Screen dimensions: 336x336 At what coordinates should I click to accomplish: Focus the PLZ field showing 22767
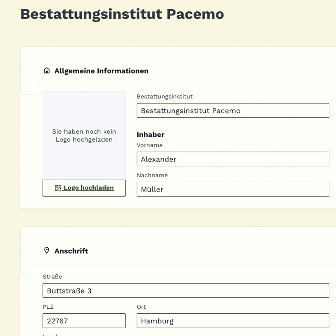[84, 321]
